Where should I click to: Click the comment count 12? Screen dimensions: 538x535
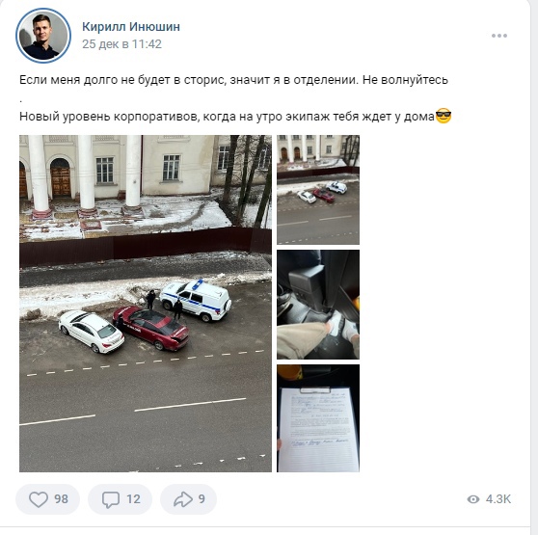pos(133,499)
